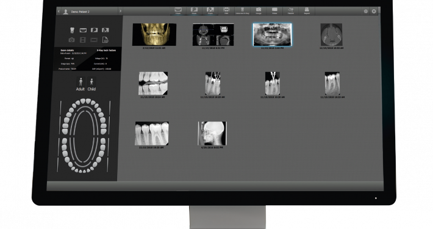This screenshot has width=433, height=229.
Task: Select the panoramic filter icon in sidebar
Action: (83, 30)
